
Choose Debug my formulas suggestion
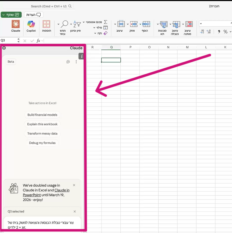tap(42, 143)
